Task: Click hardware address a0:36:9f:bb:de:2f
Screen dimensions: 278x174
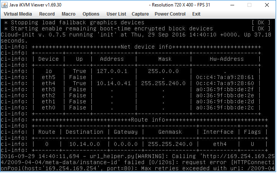Action: (225, 89)
